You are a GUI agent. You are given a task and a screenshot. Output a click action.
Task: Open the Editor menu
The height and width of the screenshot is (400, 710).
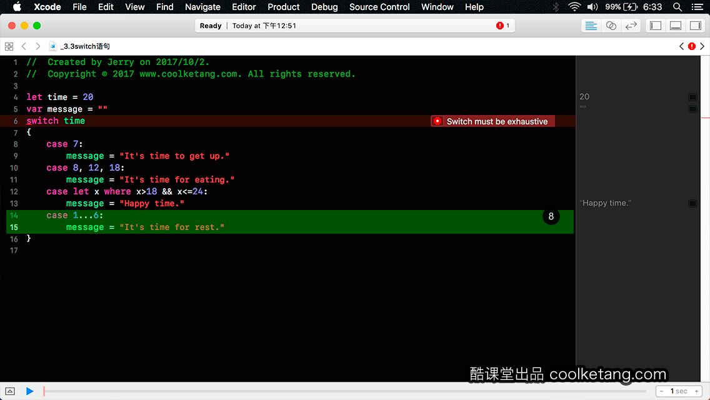[x=244, y=7]
